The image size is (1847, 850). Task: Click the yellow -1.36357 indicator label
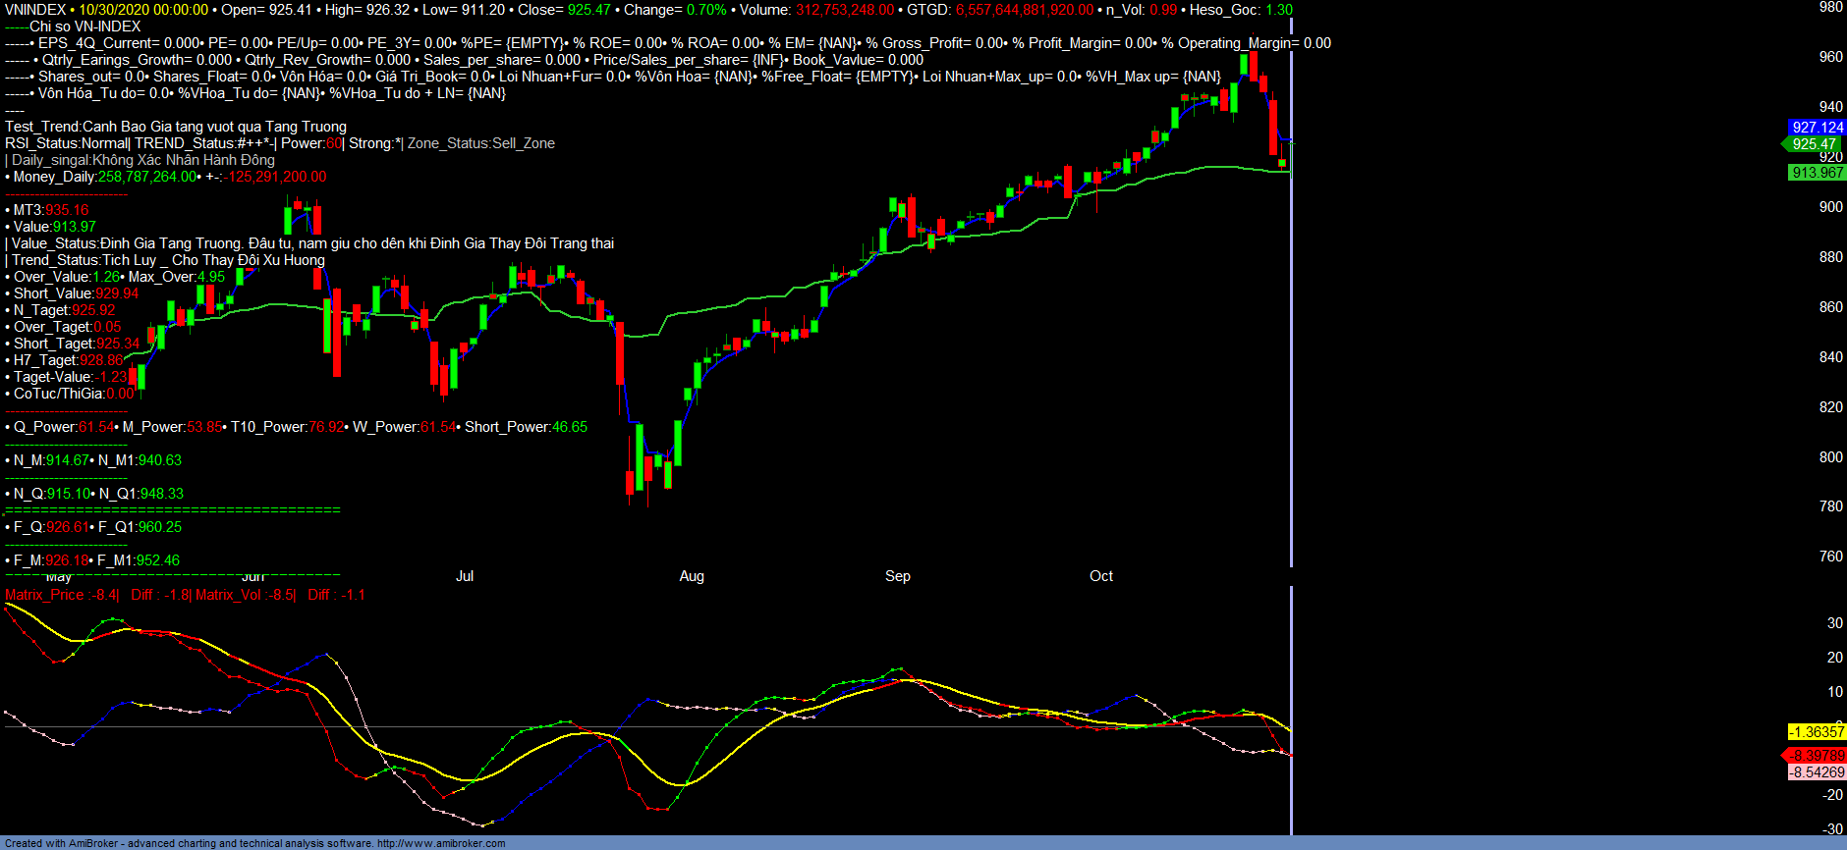(1817, 732)
